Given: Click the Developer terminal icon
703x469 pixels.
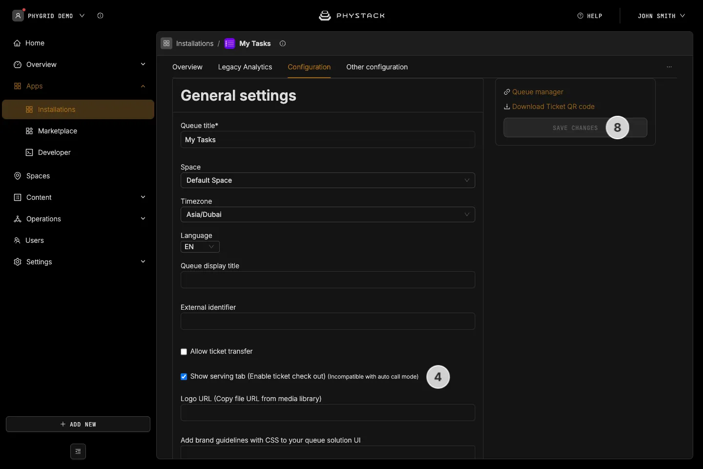Looking at the screenshot, I should click(29, 152).
